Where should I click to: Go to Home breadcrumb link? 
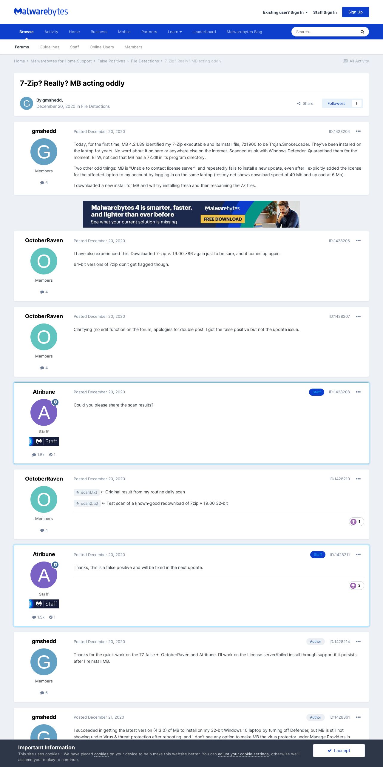coord(19,61)
